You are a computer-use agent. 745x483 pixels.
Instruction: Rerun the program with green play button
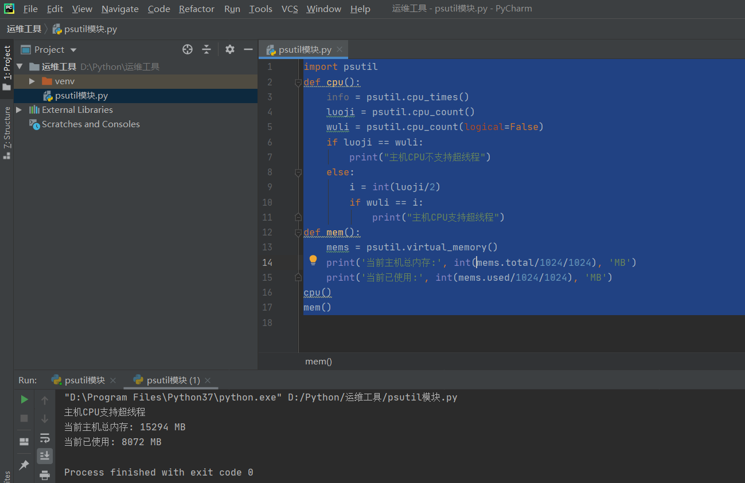click(x=24, y=399)
